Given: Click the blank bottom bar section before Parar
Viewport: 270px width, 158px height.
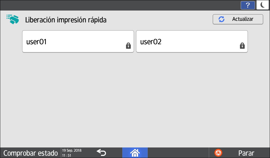Looking at the screenshot, I should coord(178,153).
